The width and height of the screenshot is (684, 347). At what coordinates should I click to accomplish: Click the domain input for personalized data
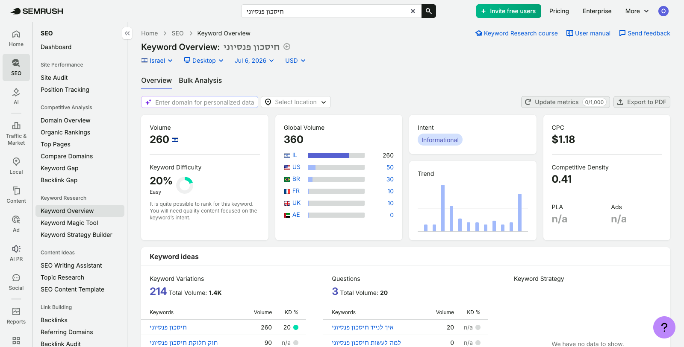click(200, 102)
